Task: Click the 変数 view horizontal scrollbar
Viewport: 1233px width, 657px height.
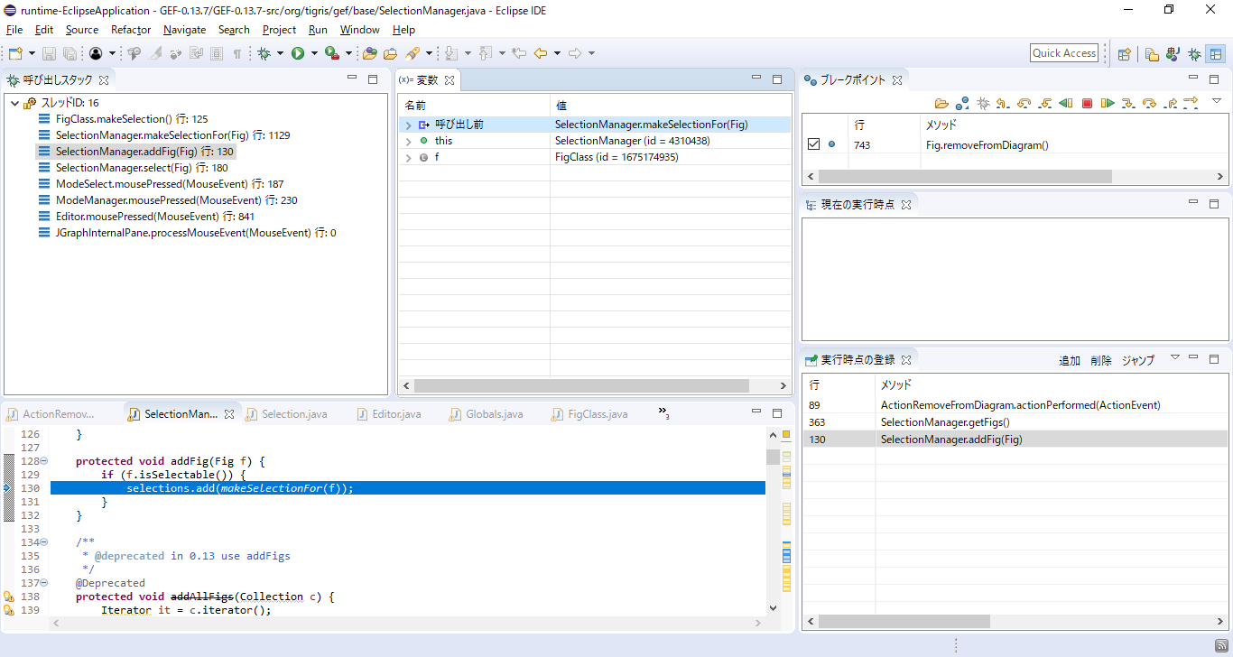Action: point(581,385)
